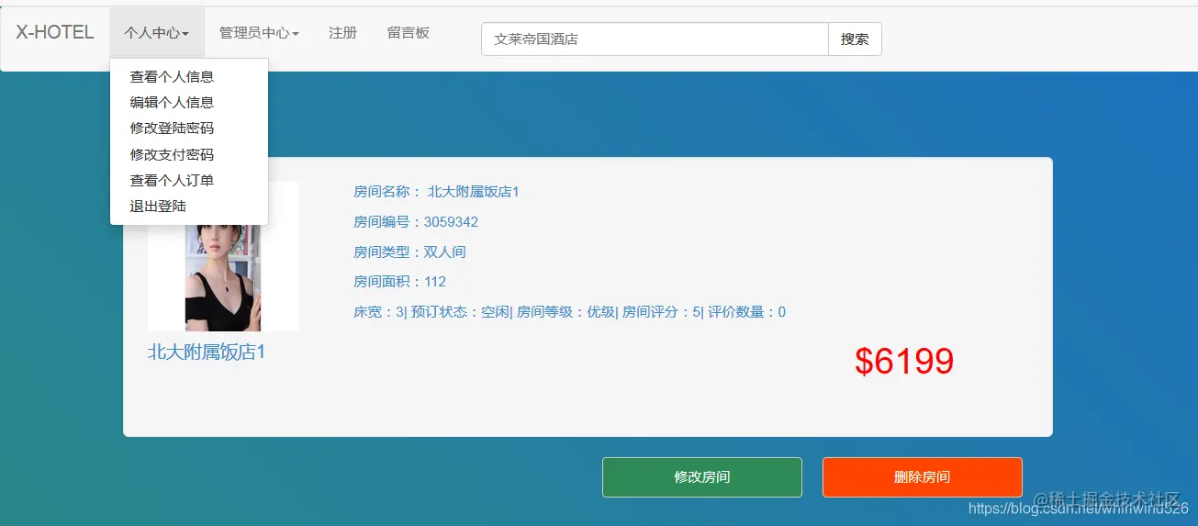Click the X-HOTEL brand logo
Image resolution: width=1198 pixels, height=526 pixels.
(x=55, y=32)
